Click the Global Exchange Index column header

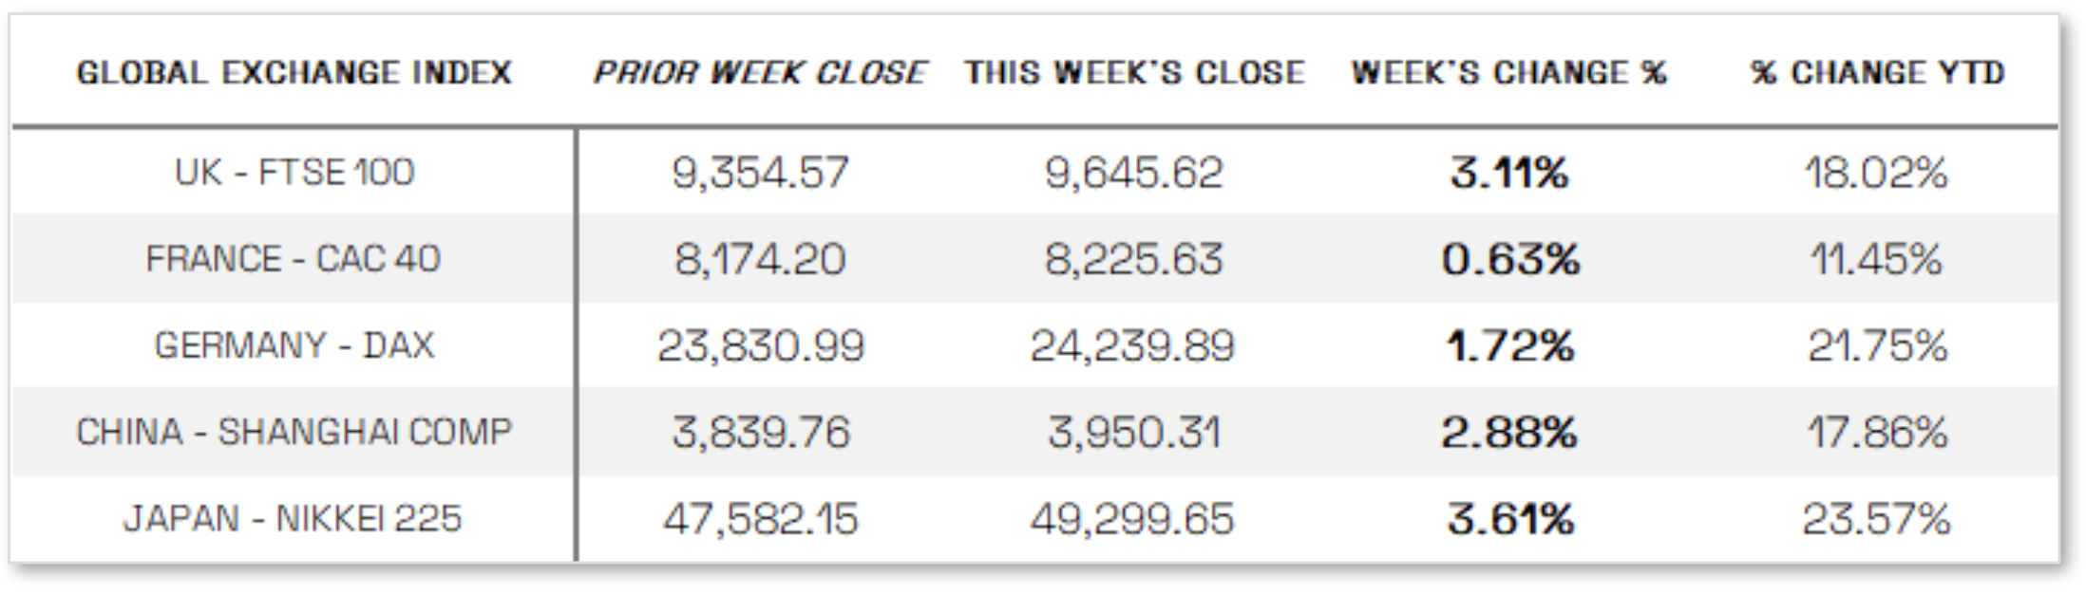[294, 73]
